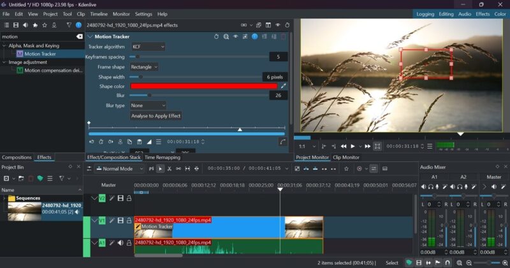This screenshot has height=268, width=510.
Task: Set project monitor zone in point
Action: point(324,146)
